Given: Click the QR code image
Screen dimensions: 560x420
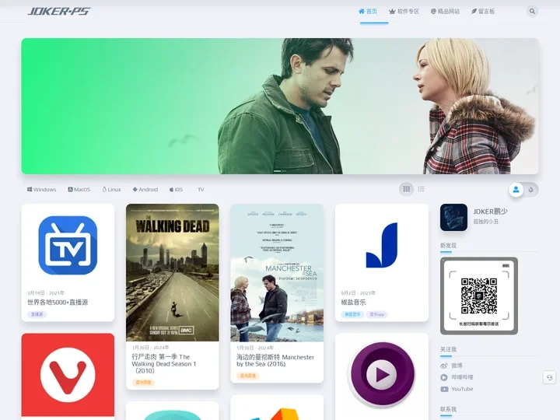Looking at the screenshot, I should [479, 296].
